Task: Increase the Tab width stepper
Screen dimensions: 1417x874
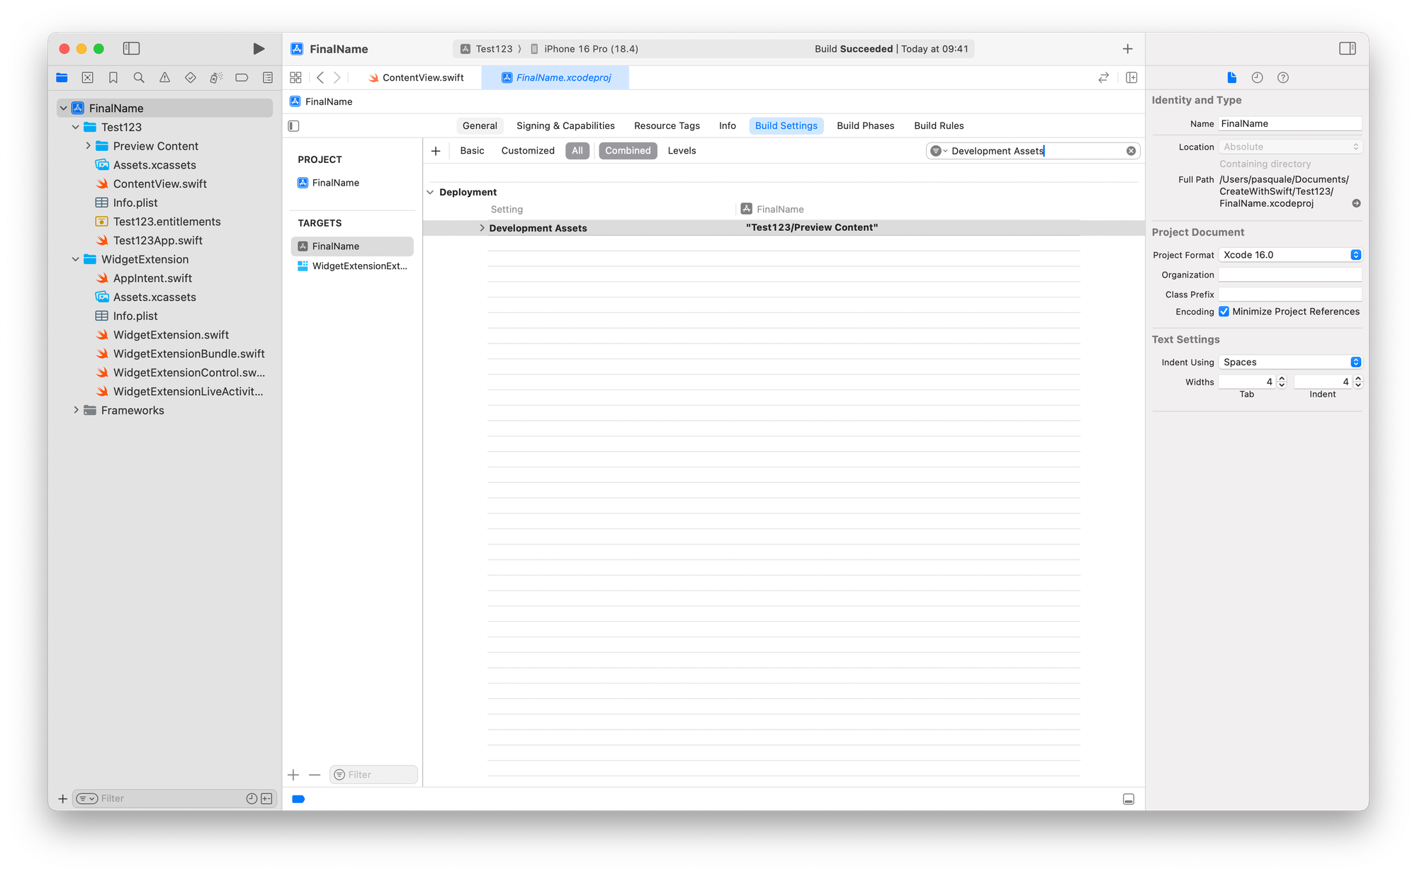Action: 1281,379
